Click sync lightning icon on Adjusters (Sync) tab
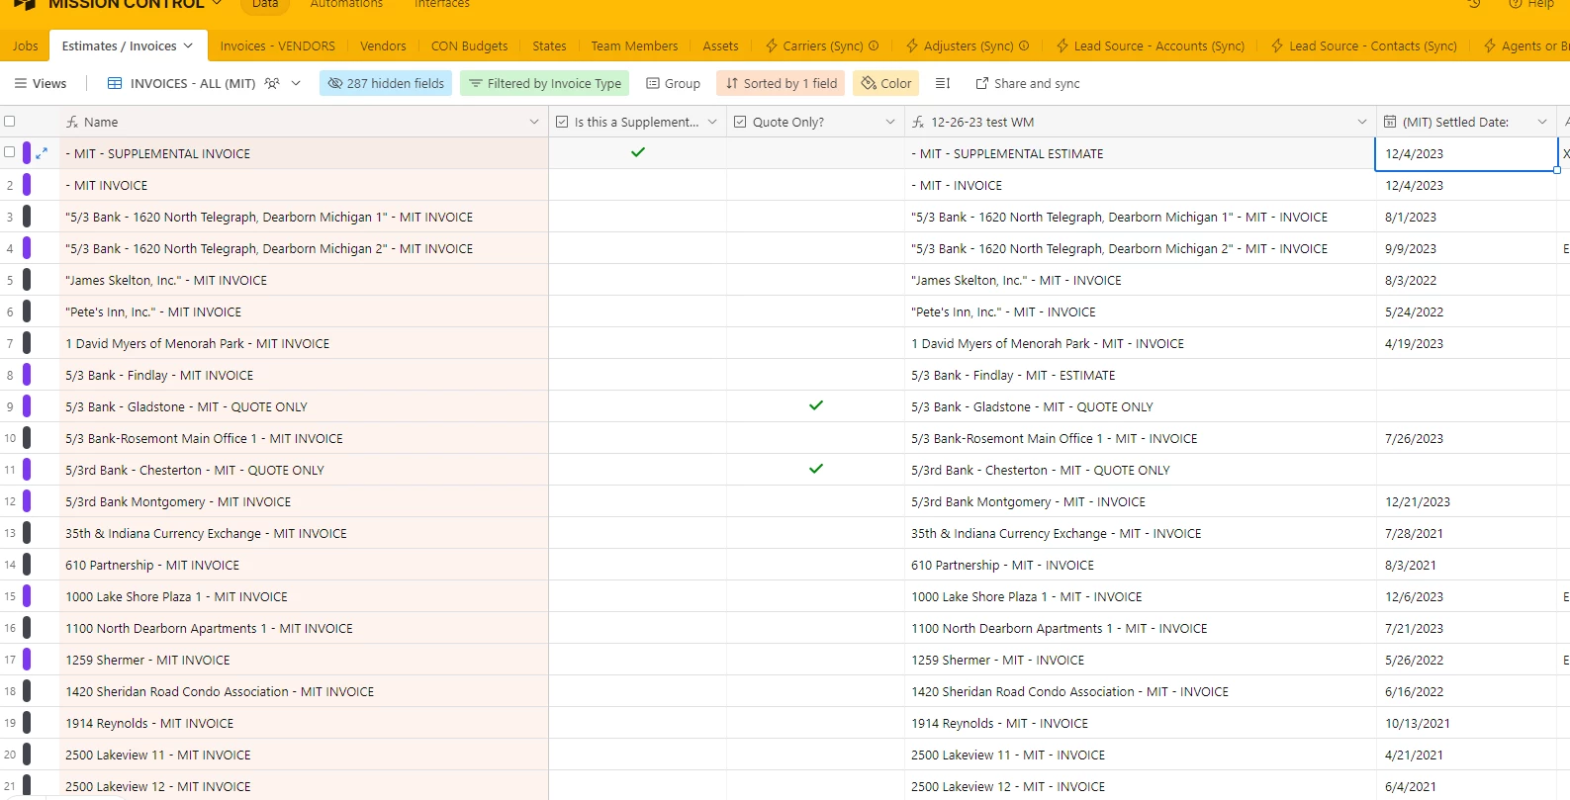The image size is (1570, 800). coord(912,46)
